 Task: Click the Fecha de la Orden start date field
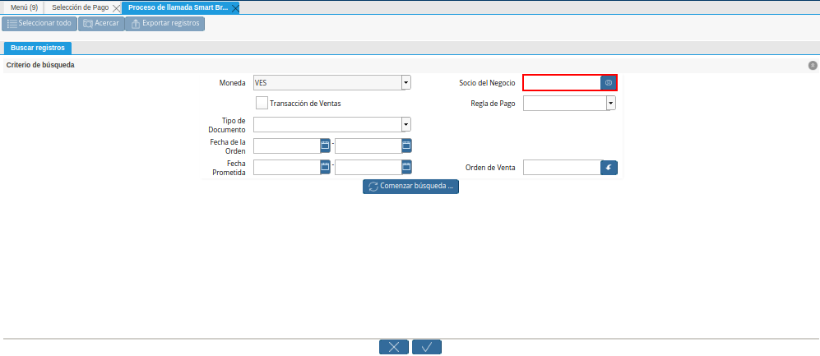pyautogui.click(x=286, y=146)
